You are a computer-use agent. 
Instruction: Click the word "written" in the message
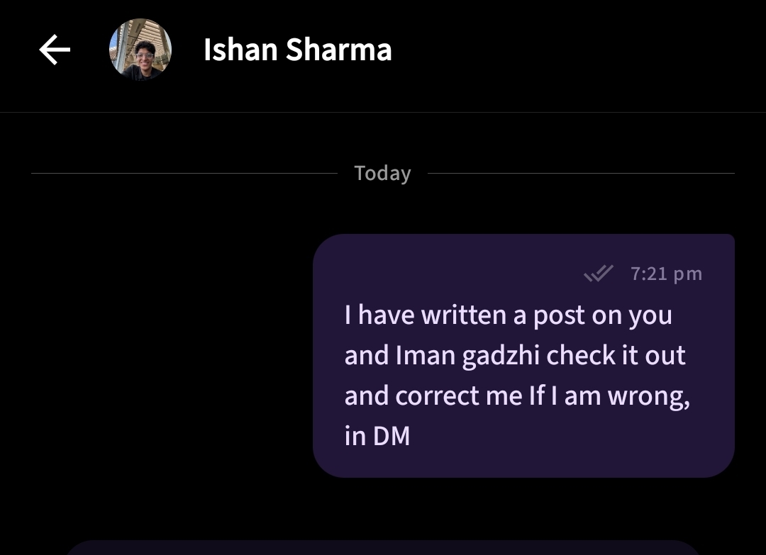point(464,315)
